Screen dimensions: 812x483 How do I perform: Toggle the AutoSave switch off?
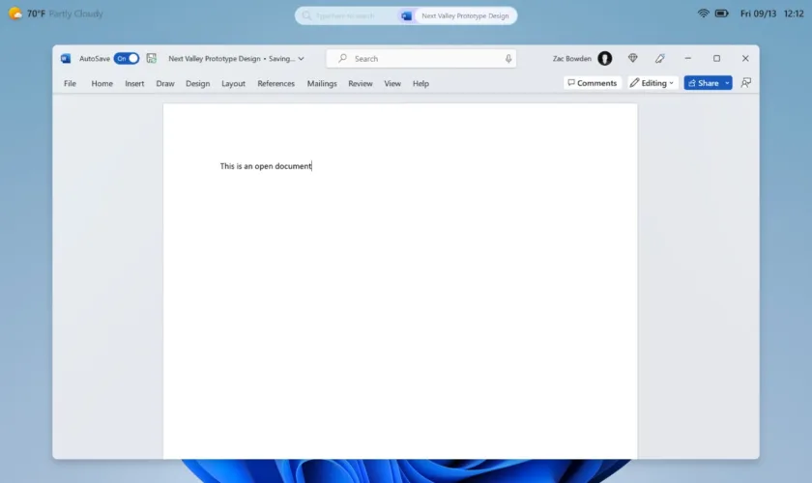[x=127, y=59]
